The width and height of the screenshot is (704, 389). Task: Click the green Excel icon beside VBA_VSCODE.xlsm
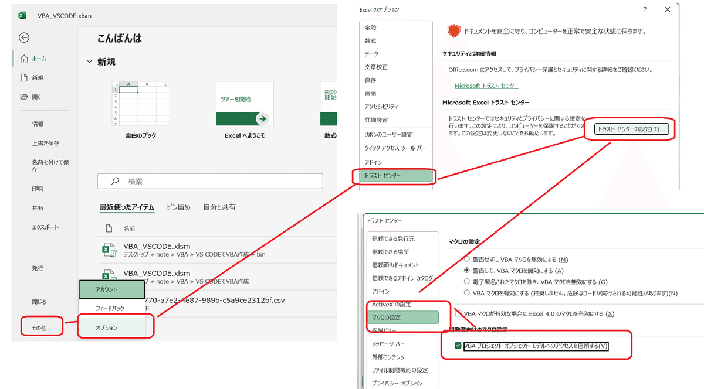click(109, 250)
